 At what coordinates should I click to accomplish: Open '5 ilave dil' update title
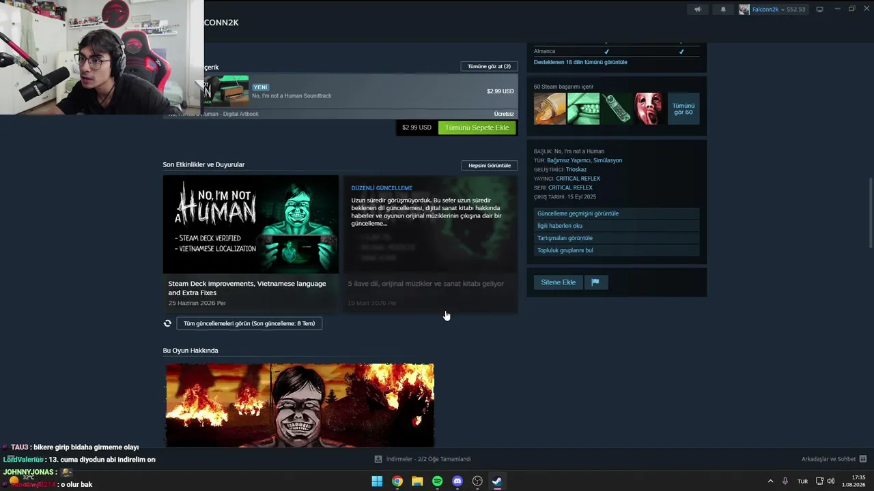pyautogui.click(x=426, y=284)
